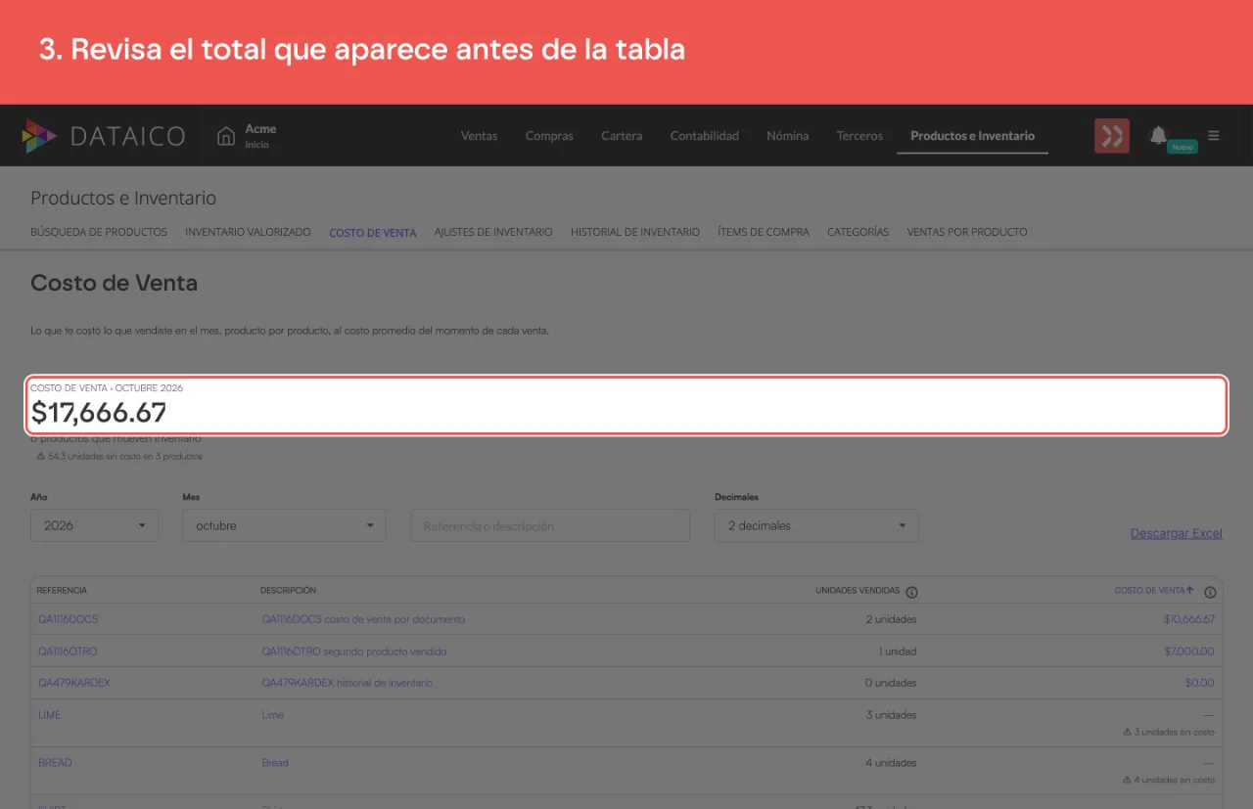Click the Descargar Excel link
1253x809 pixels.
[x=1177, y=533]
